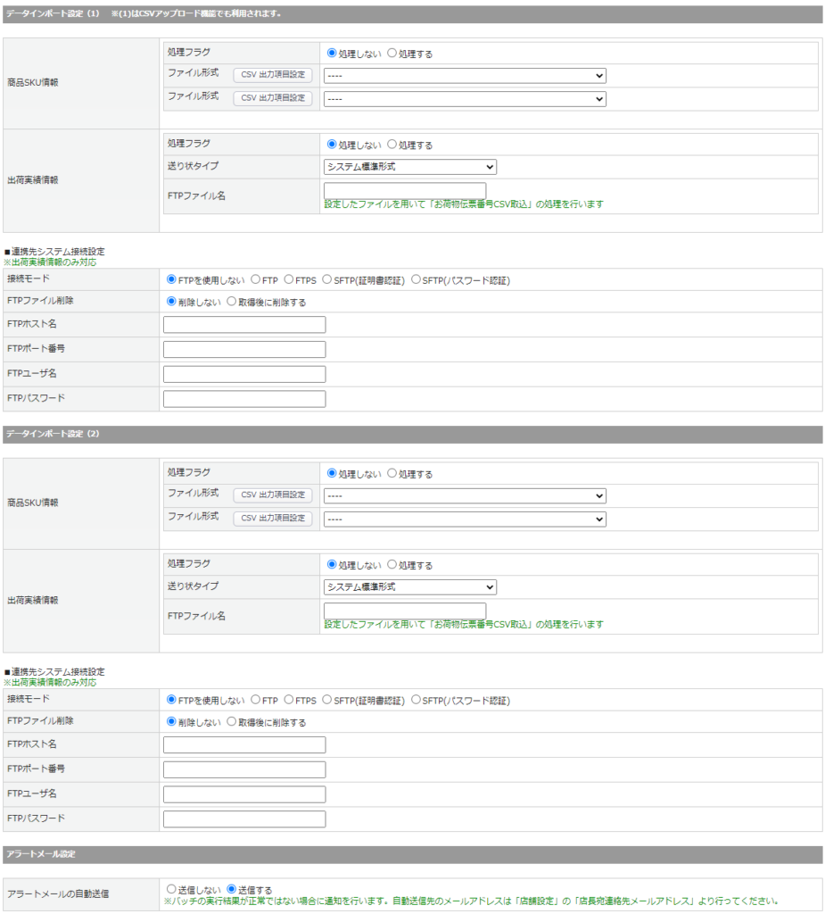The height and width of the screenshot is (914, 825).
Task: Choose 取得後に削除する for FTPファイル削除 in setting (1)
Action: 231,302
